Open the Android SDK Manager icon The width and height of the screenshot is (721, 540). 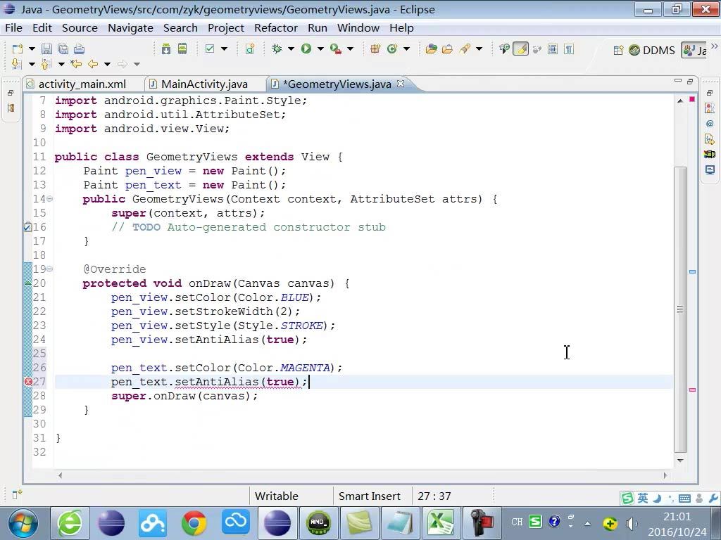tap(166, 49)
